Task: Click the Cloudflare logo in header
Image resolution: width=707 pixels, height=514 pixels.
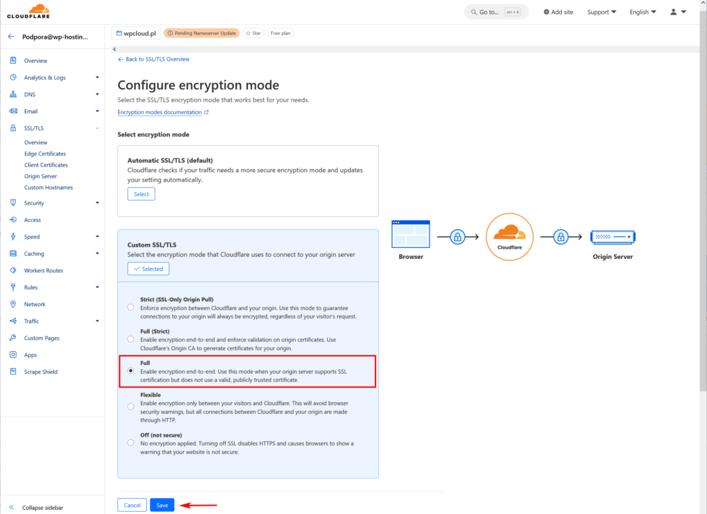Action: coord(29,11)
